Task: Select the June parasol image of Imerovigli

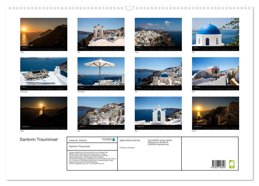Action: coord(101,71)
